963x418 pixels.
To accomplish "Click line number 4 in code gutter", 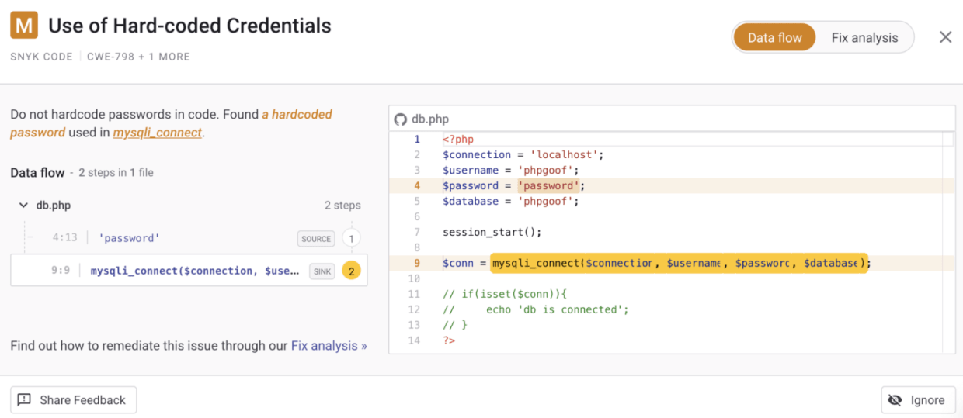I will point(417,185).
